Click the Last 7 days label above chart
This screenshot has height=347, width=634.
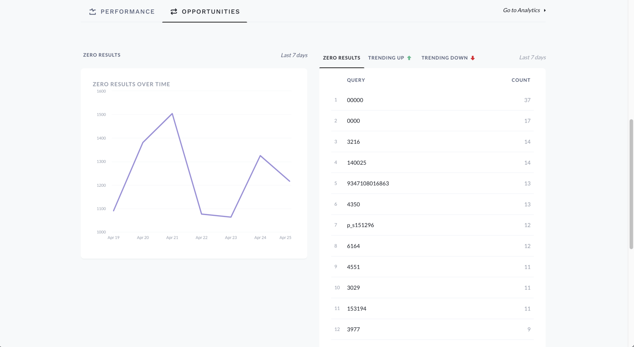click(294, 55)
